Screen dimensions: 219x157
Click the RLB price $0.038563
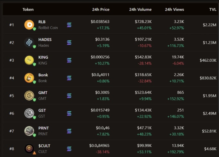(100, 22)
